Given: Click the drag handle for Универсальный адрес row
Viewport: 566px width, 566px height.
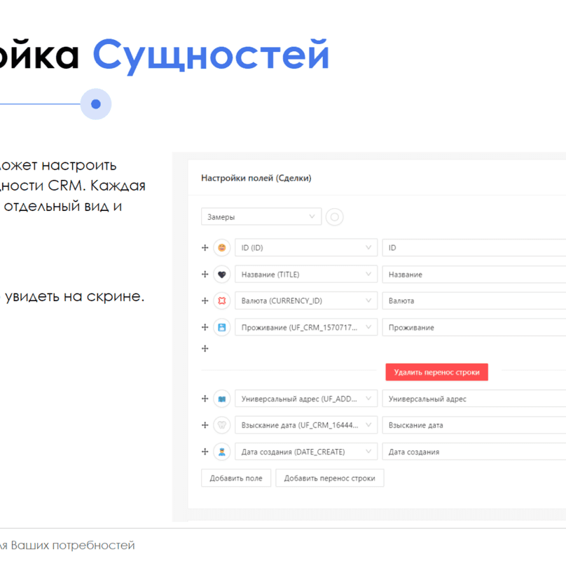Looking at the screenshot, I should (205, 399).
